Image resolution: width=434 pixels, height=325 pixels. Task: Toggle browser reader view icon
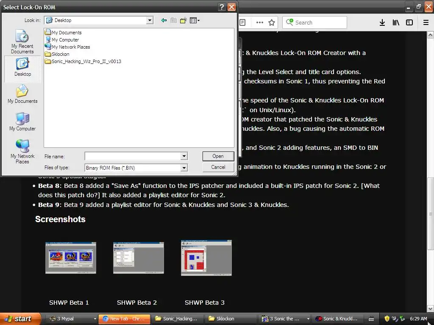(242, 22)
